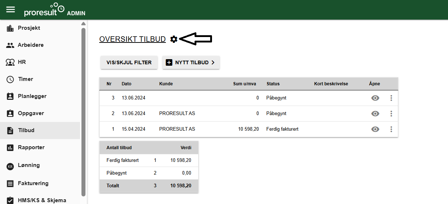
Task: Click the plus icon on Nytt Tilbud
Action: tap(169, 62)
